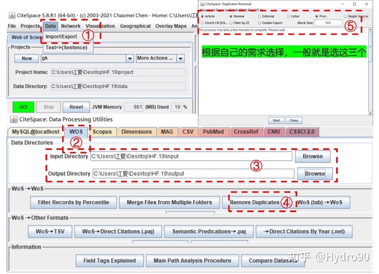
Task: Open the Data menu
Action: point(50,26)
